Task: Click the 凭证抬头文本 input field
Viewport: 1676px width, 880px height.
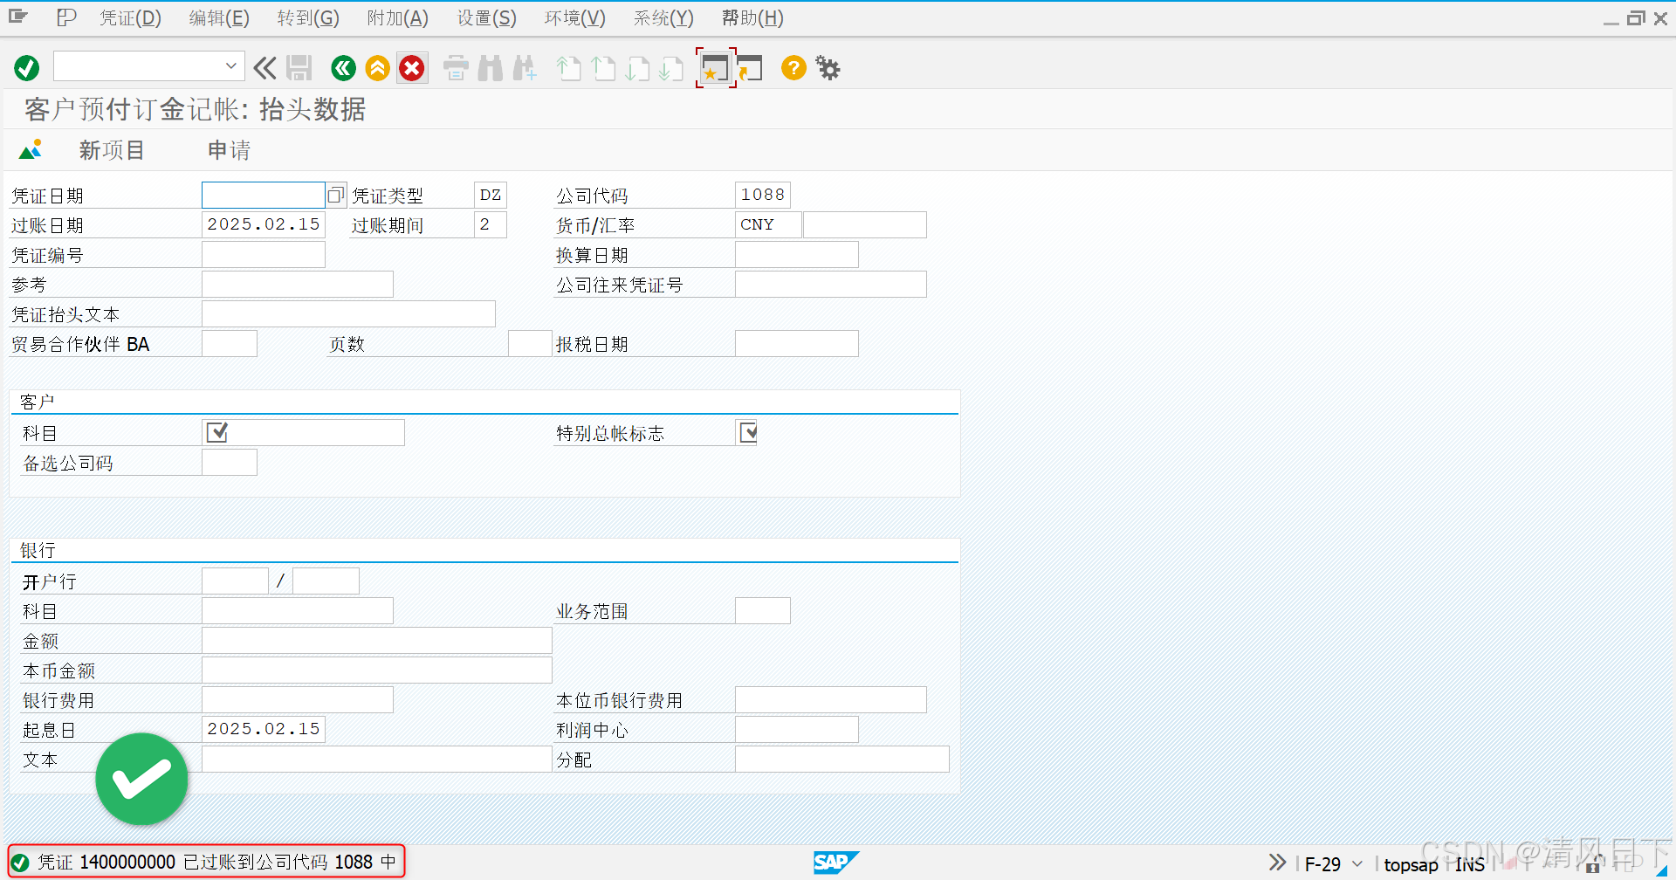Action: coord(347,313)
